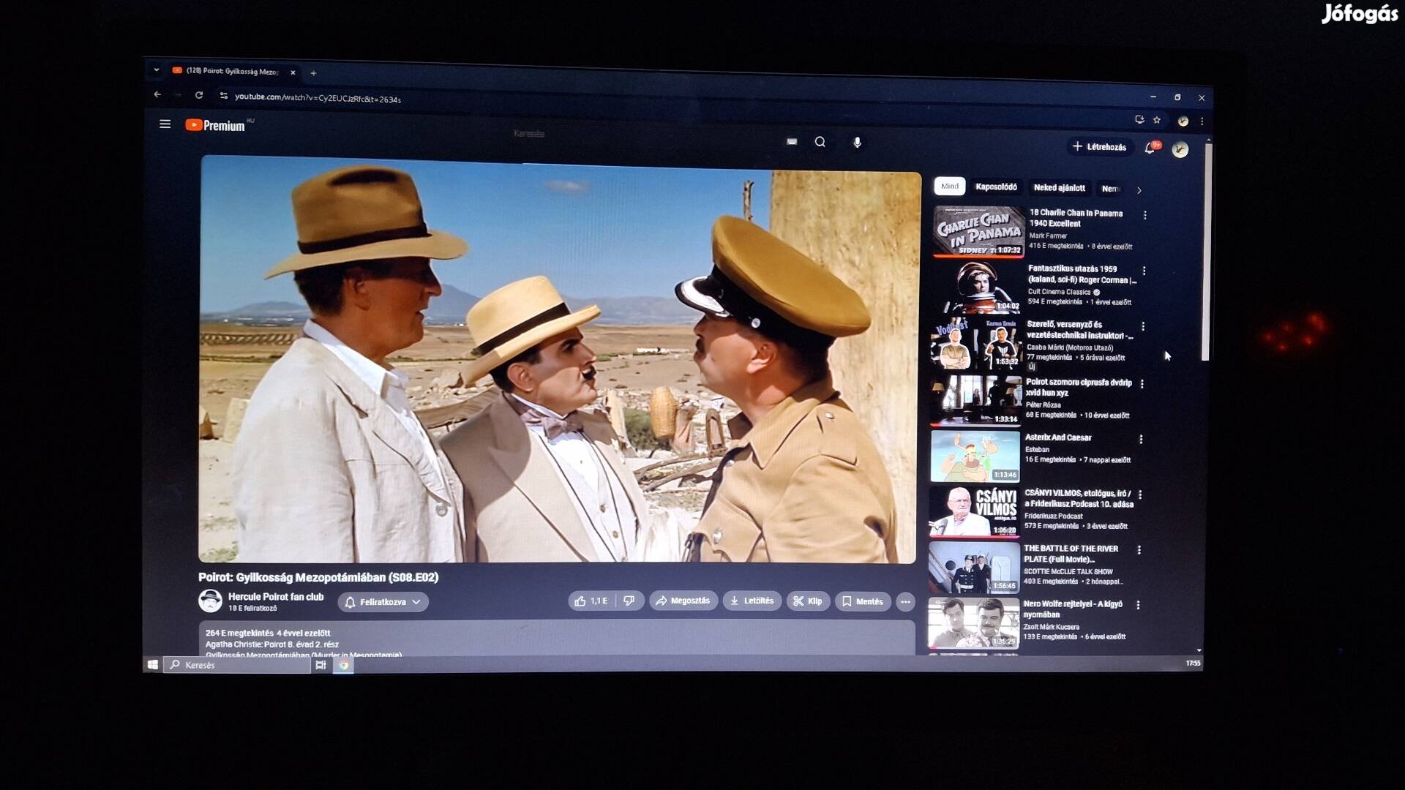Image resolution: width=1405 pixels, height=790 pixels.
Task: Open the Asterix And Caesar video thumbnail
Action: click(975, 456)
